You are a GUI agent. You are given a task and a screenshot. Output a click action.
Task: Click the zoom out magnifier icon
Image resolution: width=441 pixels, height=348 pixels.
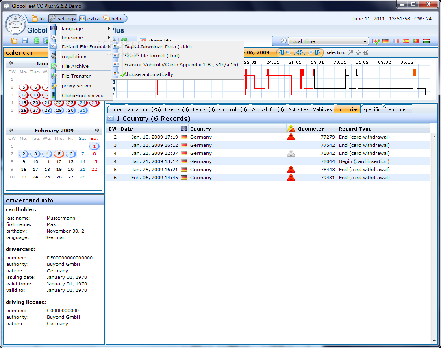coord(289,52)
